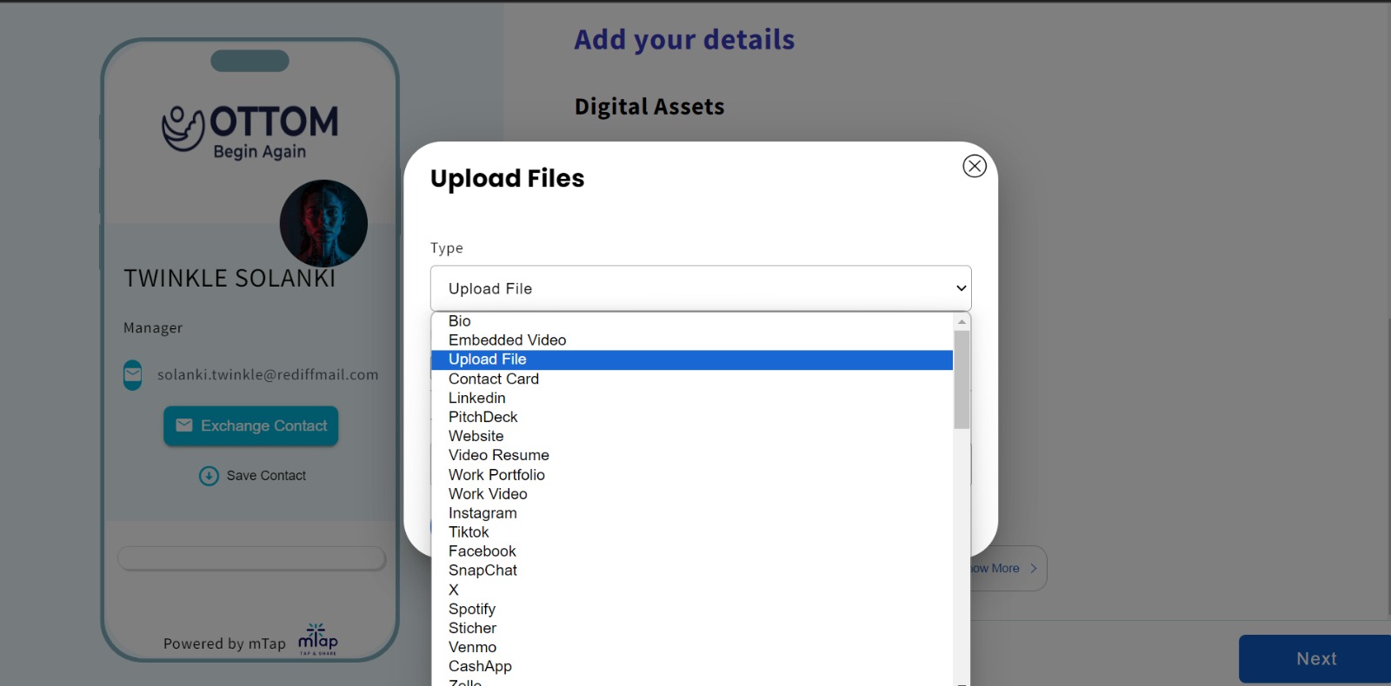Click the empty field in phone preview
The width and height of the screenshot is (1391, 686).
(x=251, y=558)
